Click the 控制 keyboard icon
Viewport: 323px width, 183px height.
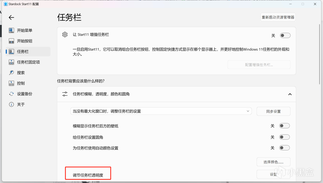pos(11,83)
